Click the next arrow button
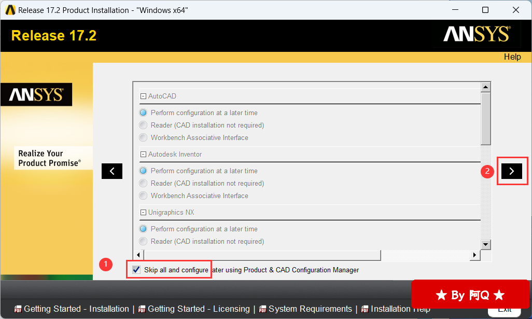The width and height of the screenshot is (532, 319). point(512,171)
